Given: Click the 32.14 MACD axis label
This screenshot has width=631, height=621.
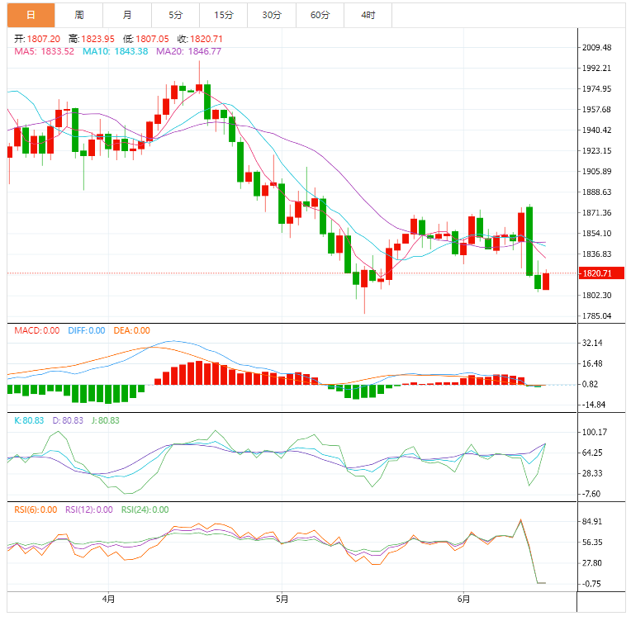Looking at the screenshot, I should point(592,343).
